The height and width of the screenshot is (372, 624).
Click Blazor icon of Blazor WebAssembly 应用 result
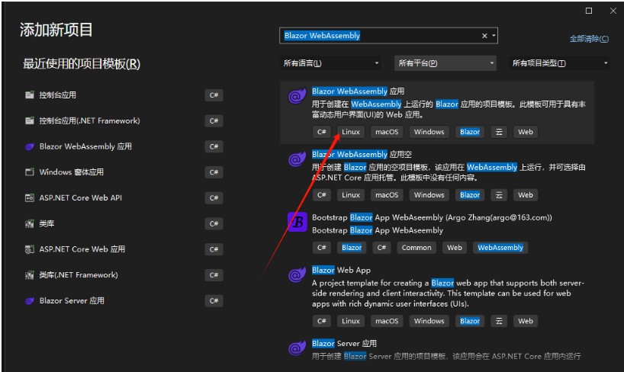pyautogui.click(x=297, y=96)
